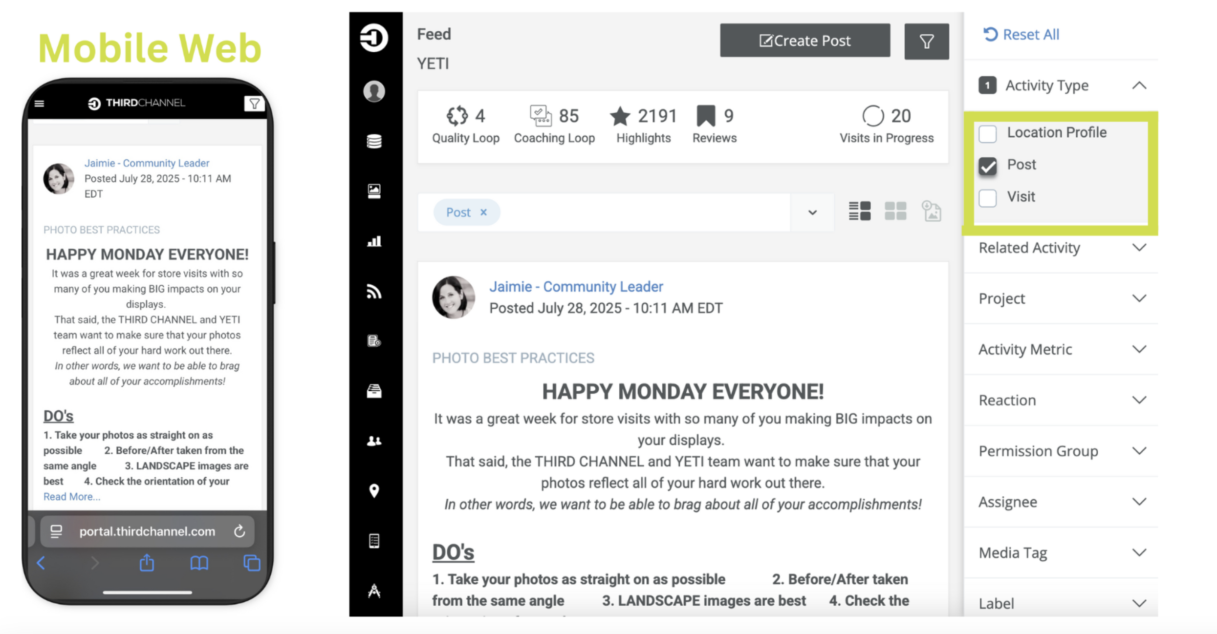Collapse the Activity Type filter section
This screenshot has width=1217, height=634.
point(1139,85)
